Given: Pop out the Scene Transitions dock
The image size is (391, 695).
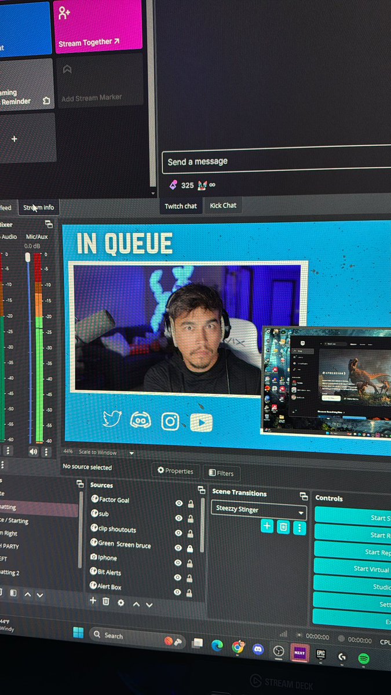Looking at the screenshot, I should (304, 496).
